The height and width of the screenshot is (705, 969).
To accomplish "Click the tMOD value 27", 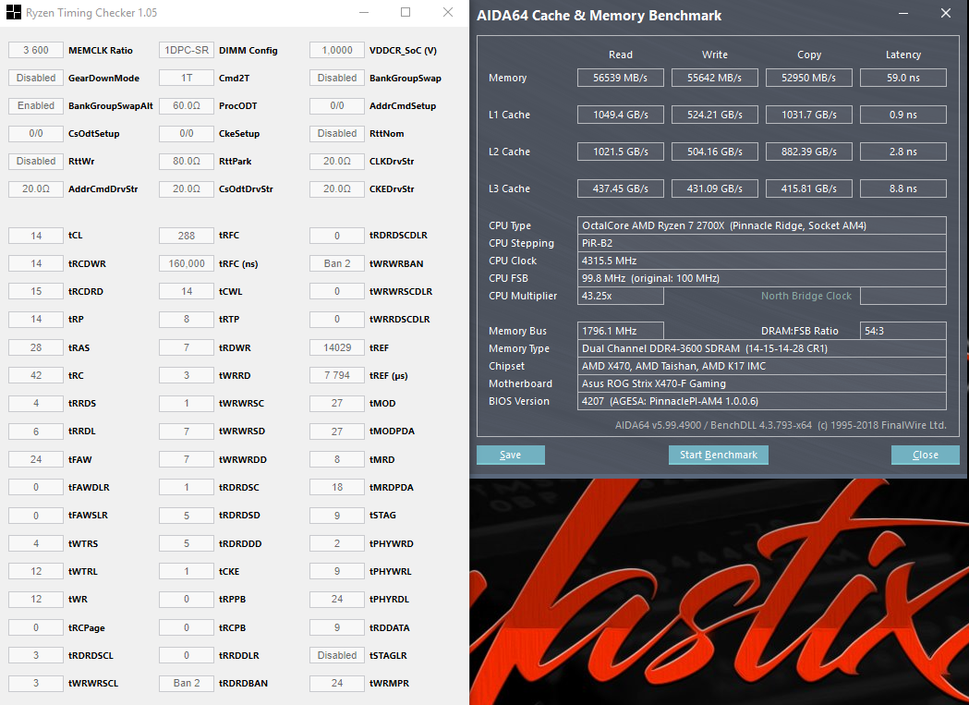I will (337, 403).
